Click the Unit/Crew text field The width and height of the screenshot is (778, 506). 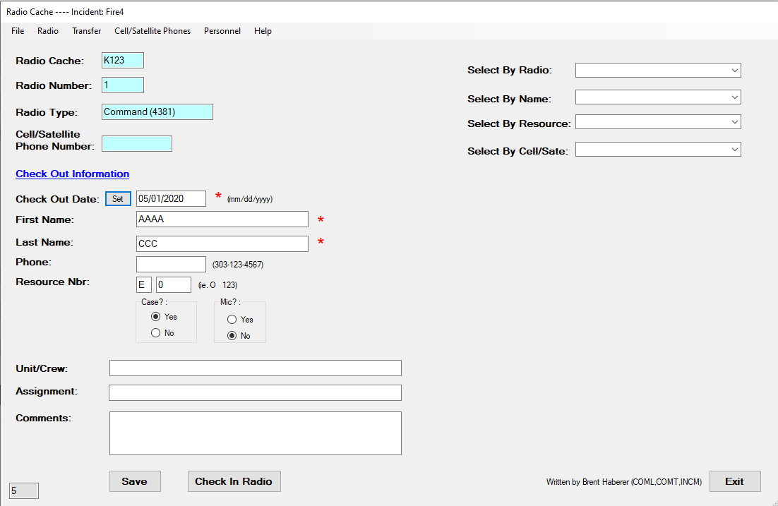[256, 368]
